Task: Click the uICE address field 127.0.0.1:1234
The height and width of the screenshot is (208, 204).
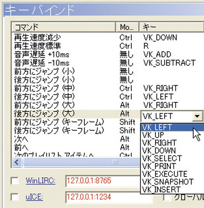Action: (109, 197)
